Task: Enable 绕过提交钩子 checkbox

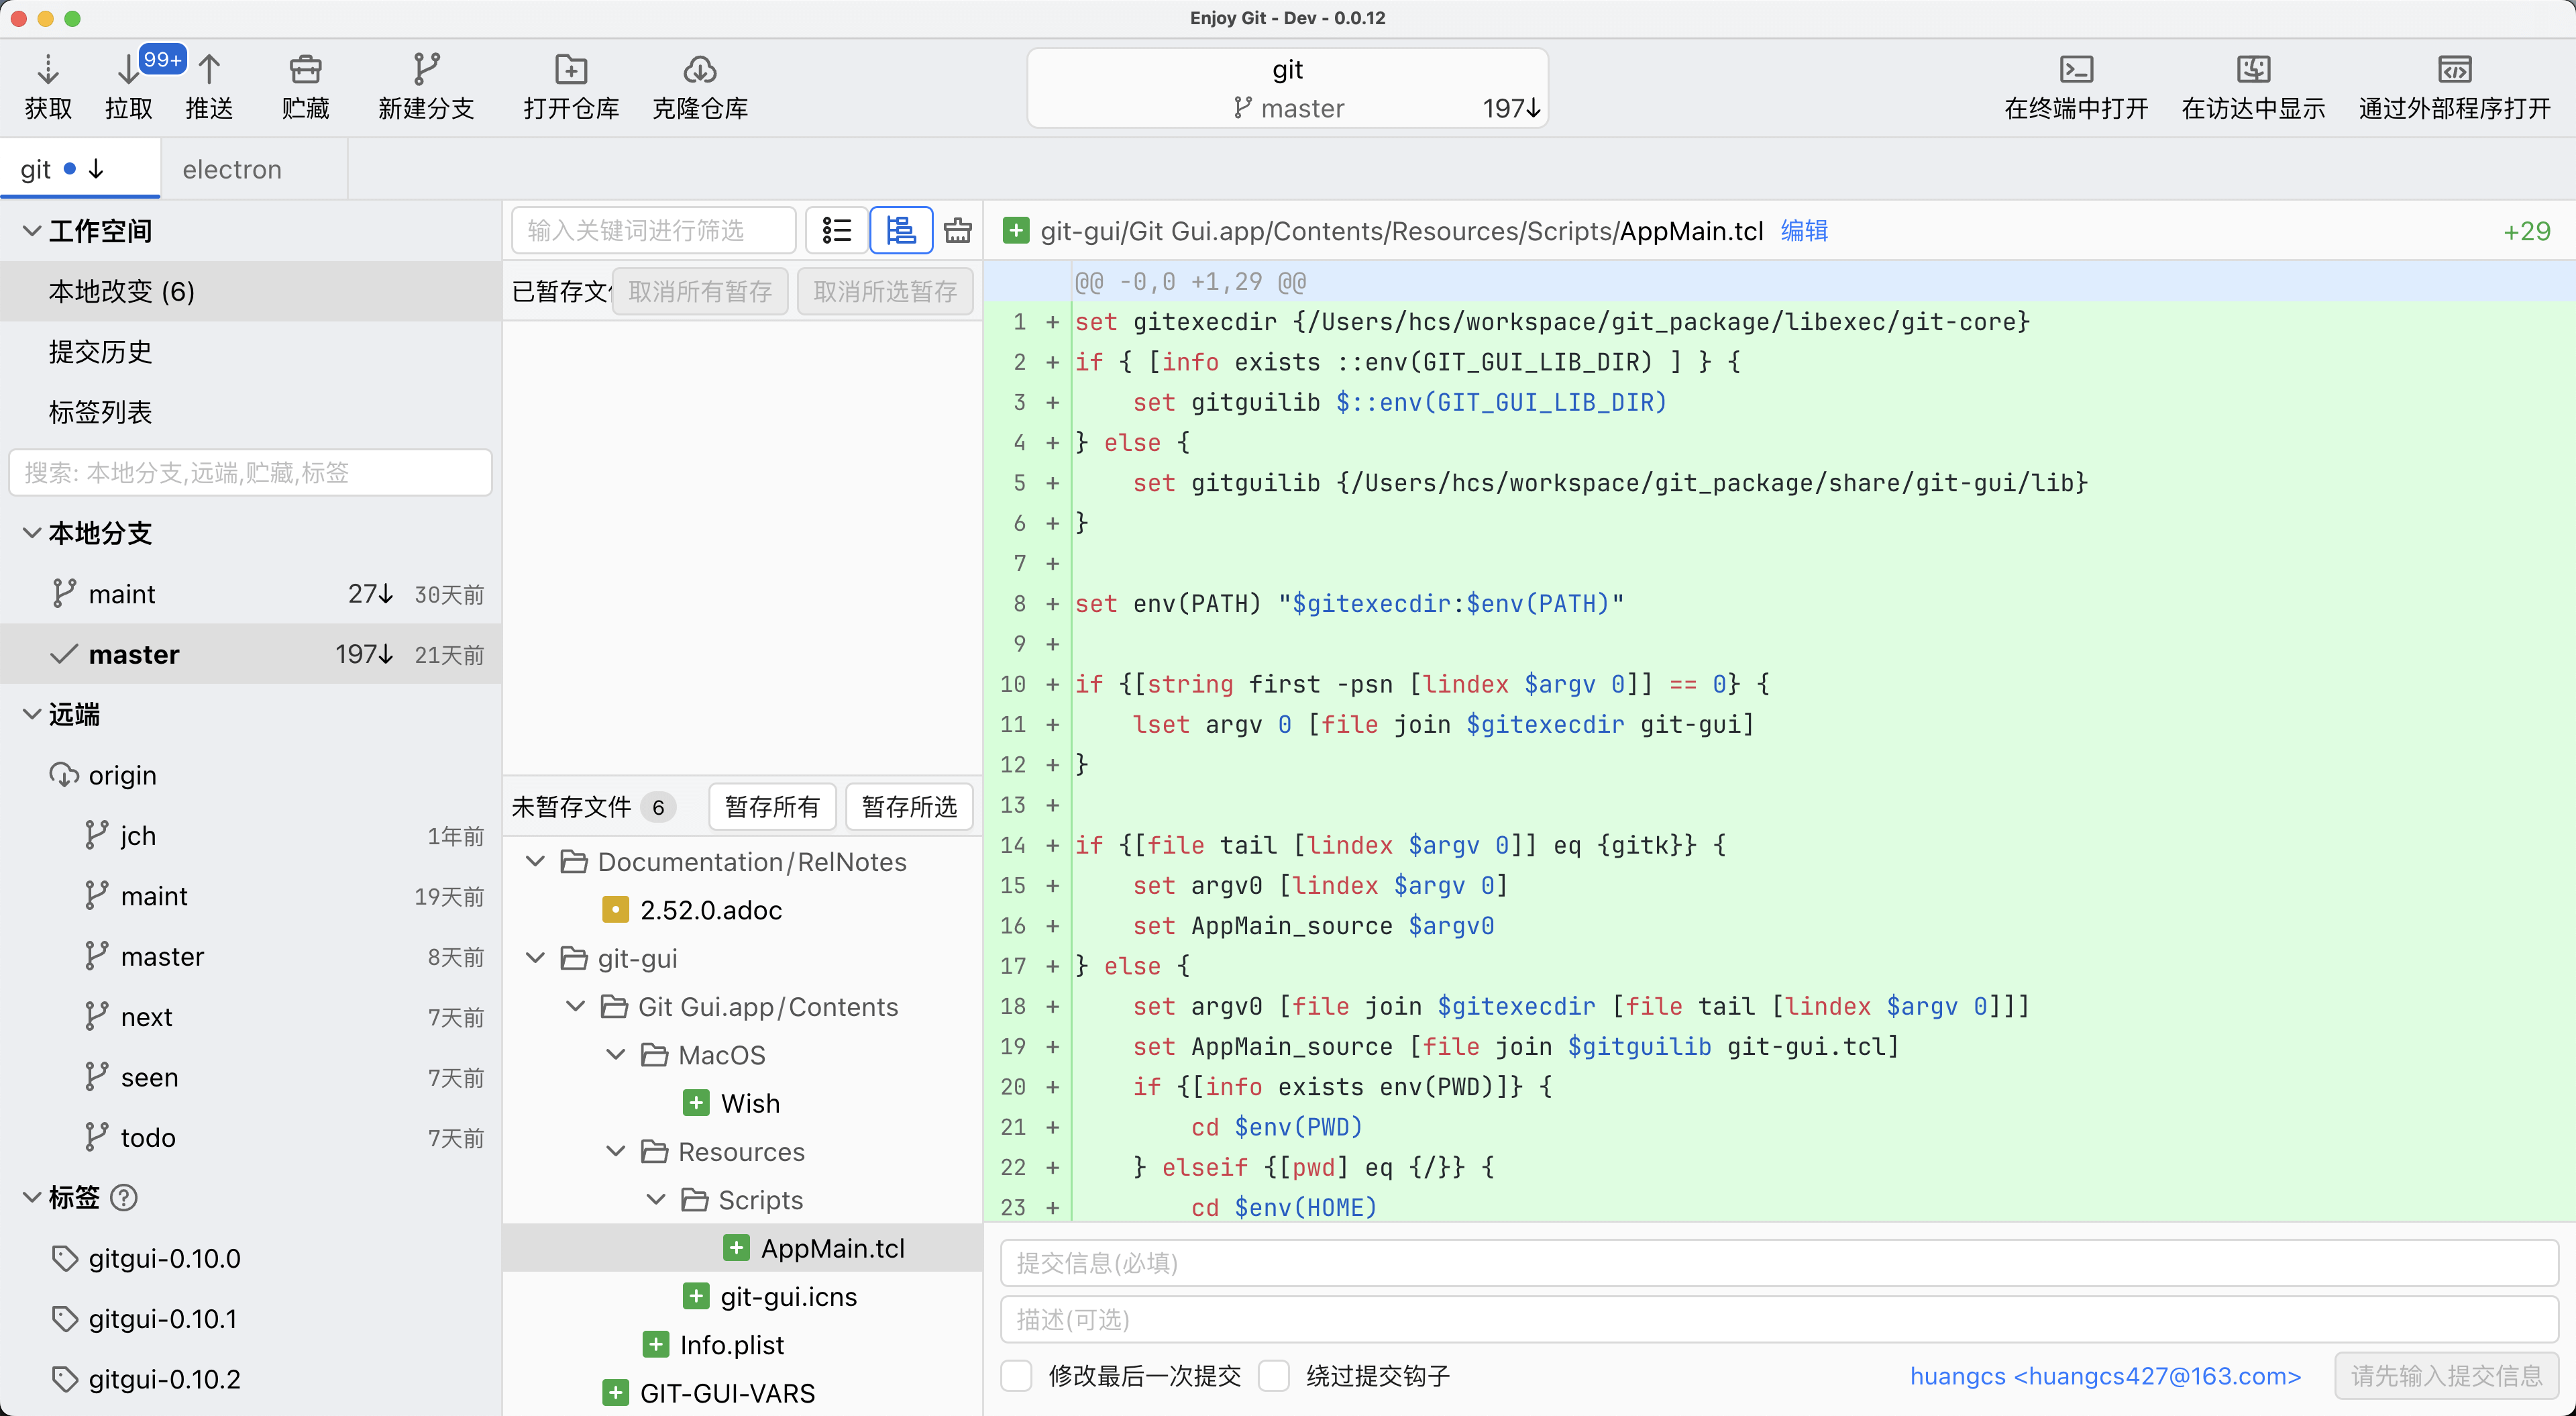Action: 1274,1376
